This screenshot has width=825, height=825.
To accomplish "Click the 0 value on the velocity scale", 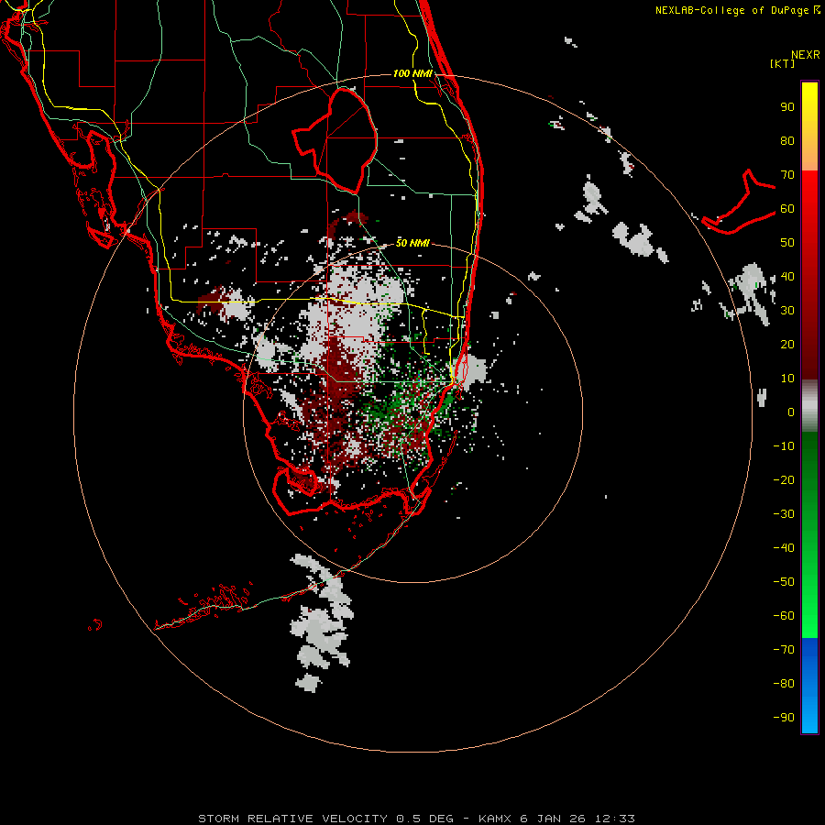I will pyautogui.click(x=791, y=412).
